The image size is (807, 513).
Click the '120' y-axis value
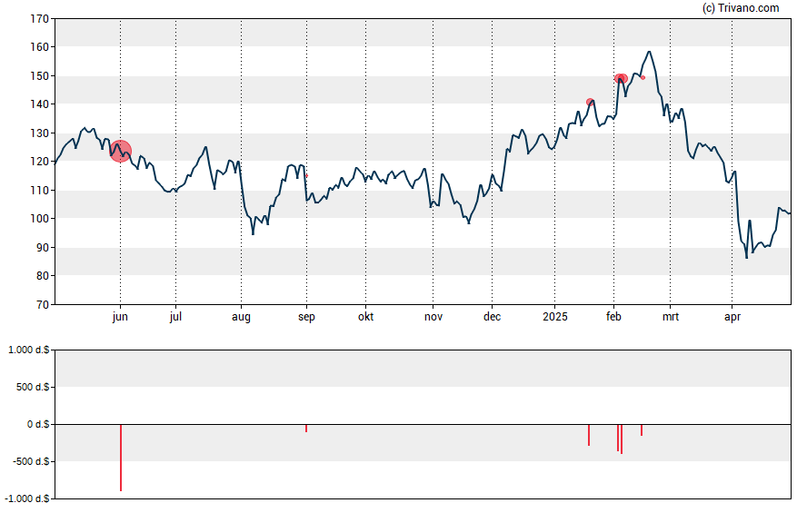tap(40, 162)
